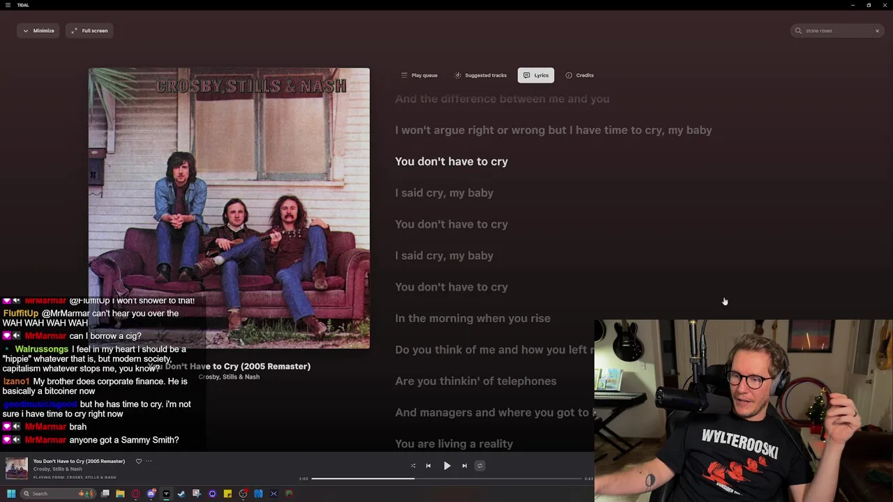Click the Izano1 username in chat overlay

(x=16, y=382)
